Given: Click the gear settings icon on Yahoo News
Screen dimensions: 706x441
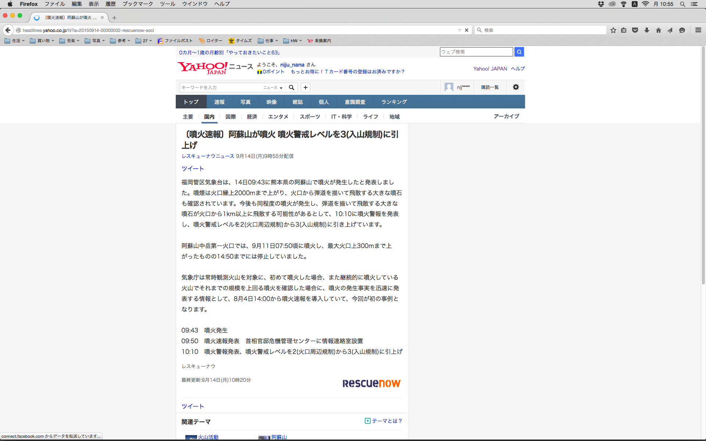Looking at the screenshot, I should tap(516, 87).
